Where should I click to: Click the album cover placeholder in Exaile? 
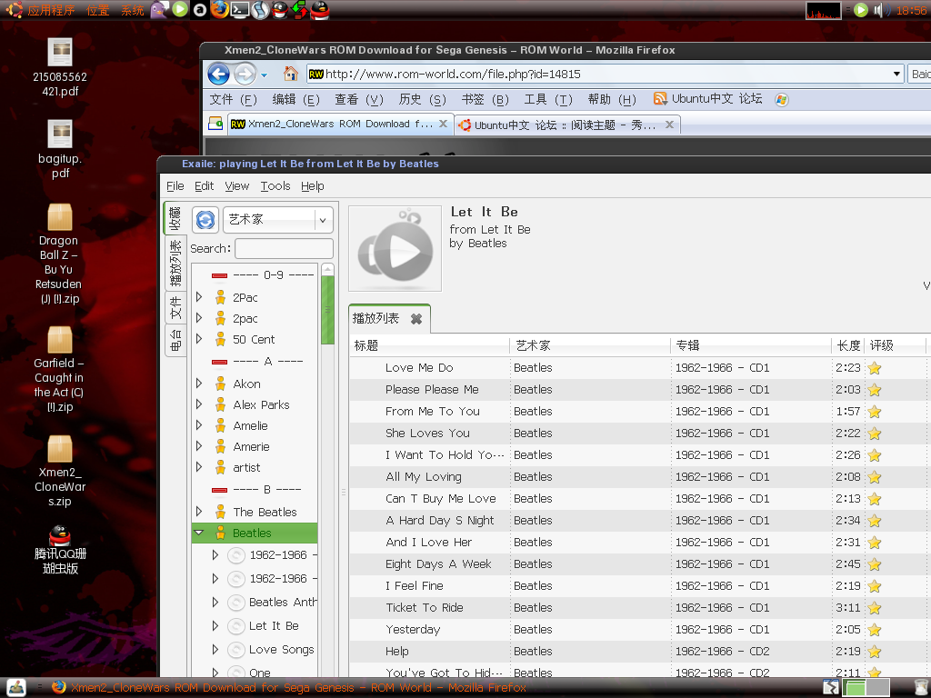(395, 249)
